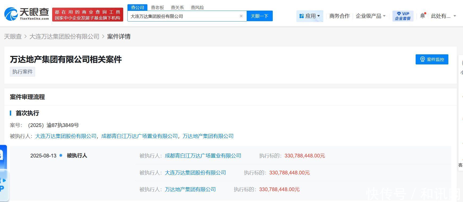
Task: Switch to the 查老板 tab
Action: pos(158,7)
